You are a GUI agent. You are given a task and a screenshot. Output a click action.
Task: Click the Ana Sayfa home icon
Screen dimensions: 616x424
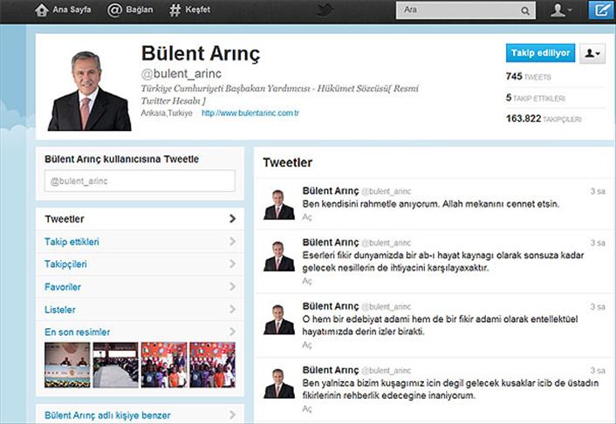41,10
